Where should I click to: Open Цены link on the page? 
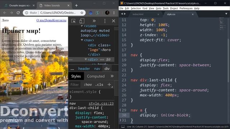pyautogui.click(x=49, y=20)
